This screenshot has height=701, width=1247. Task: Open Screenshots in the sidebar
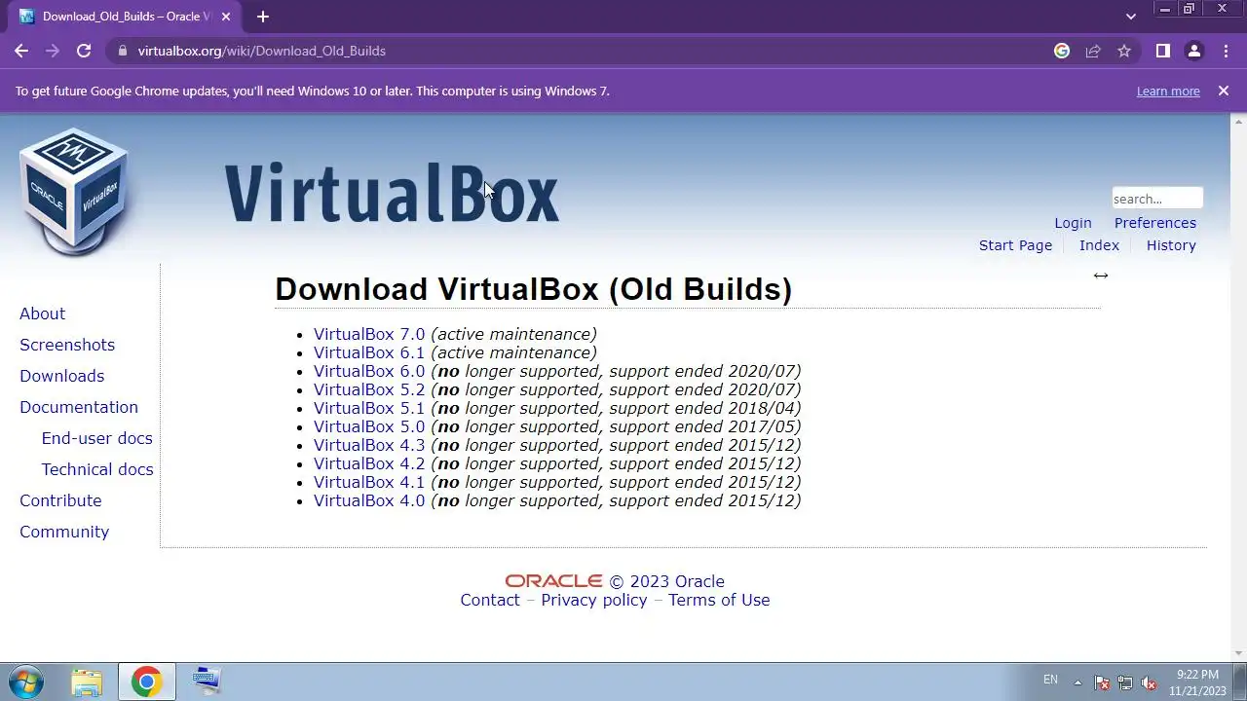pos(67,345)
